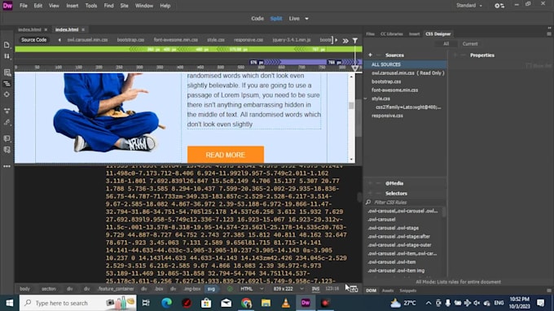Show more related files double-chevron
Screen dimensions: 554x311
click(x=345, y=41)
